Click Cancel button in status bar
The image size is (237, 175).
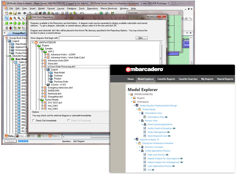point(10,141)
